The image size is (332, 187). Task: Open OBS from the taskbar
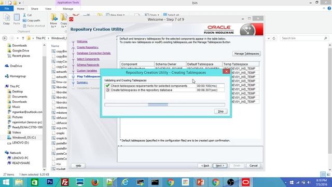coord(230,182)
